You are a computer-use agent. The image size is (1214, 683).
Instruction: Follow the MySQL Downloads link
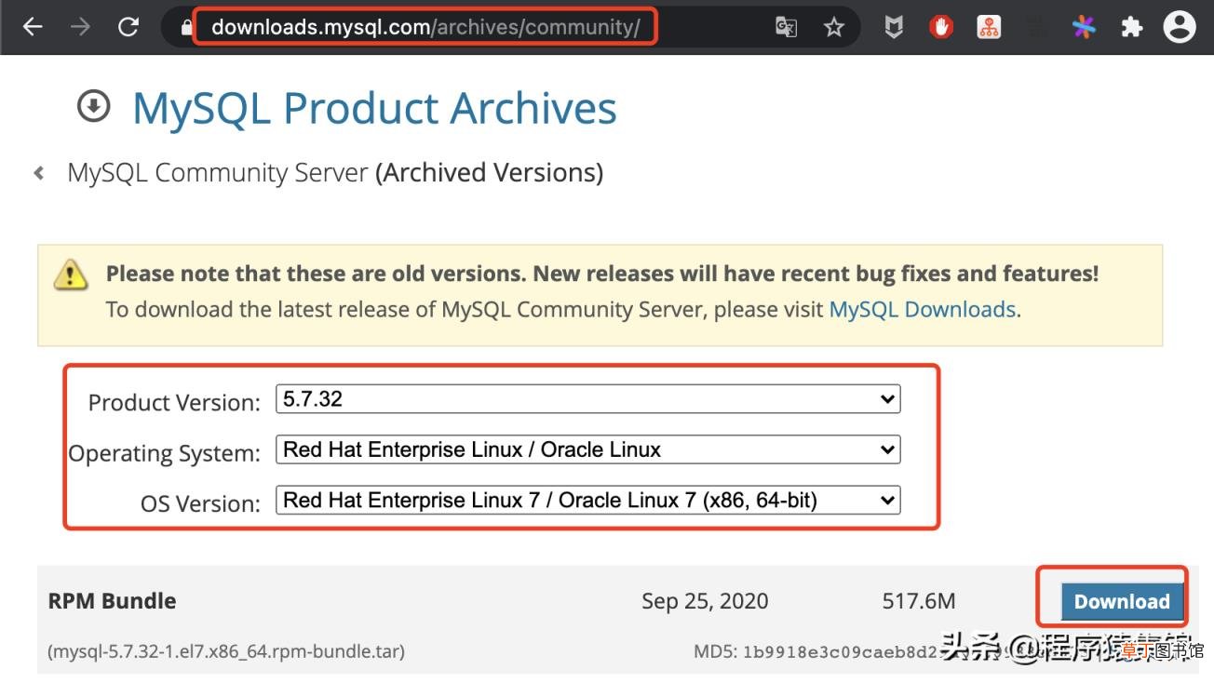tap(922, 309)
